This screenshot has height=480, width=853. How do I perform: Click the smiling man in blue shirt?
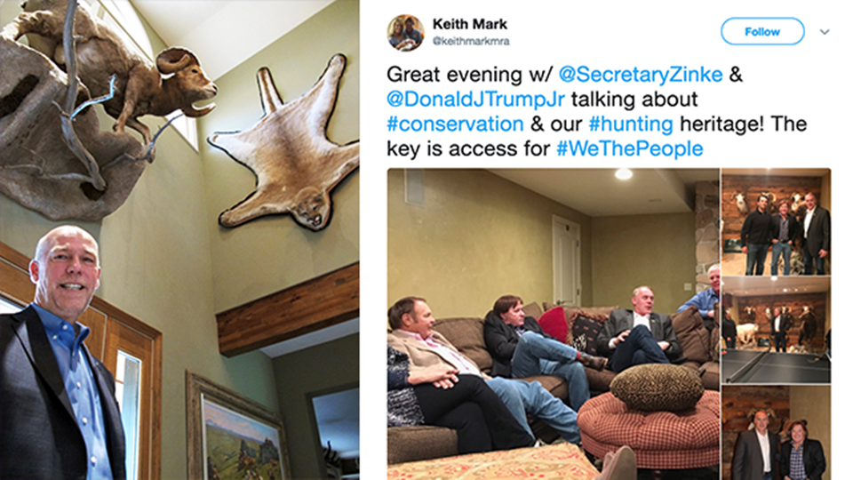pyautogui.click(x=60, y=354)
